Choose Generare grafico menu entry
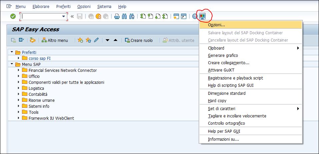The image size is (319, 154). click(x=251, y=56)
